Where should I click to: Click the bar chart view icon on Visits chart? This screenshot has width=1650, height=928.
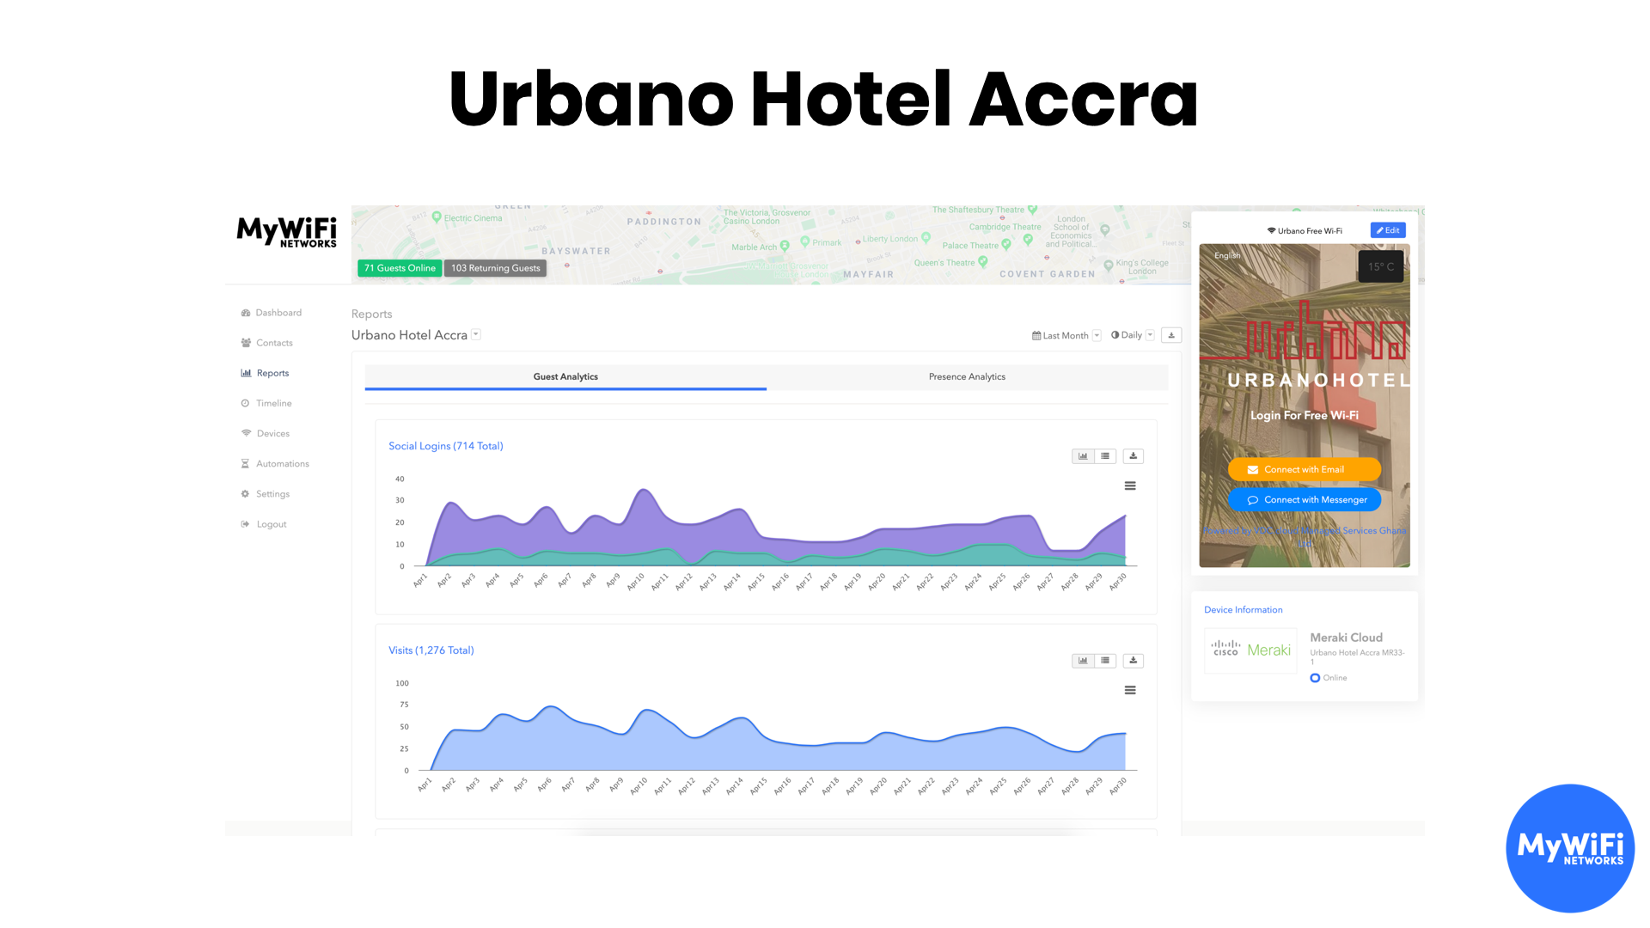pyautogui.click(x=1082, y=661)
